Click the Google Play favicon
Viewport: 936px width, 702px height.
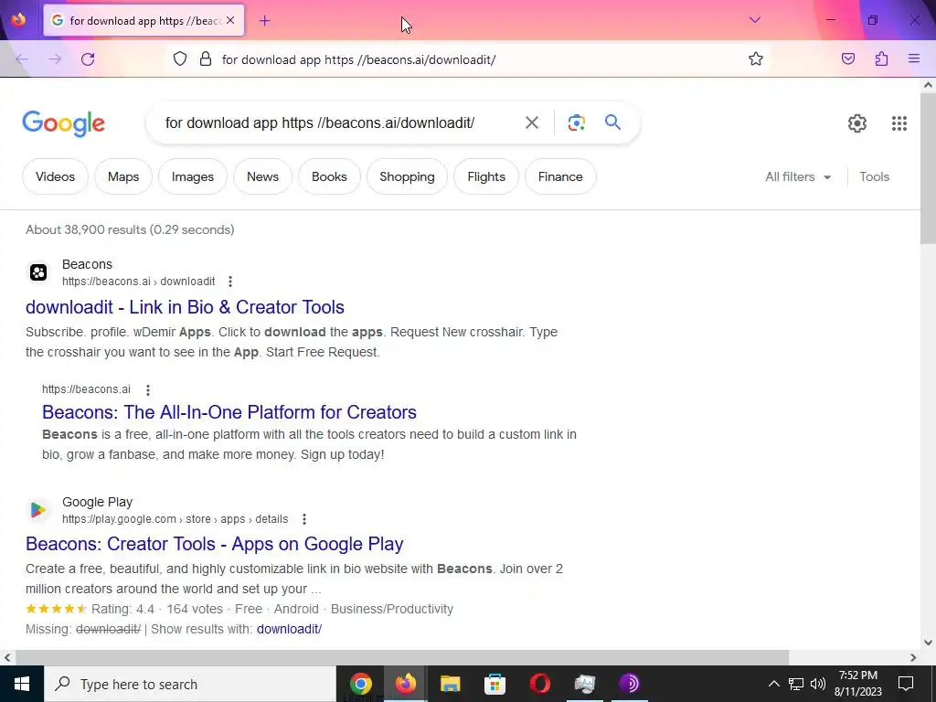point(38,510)
